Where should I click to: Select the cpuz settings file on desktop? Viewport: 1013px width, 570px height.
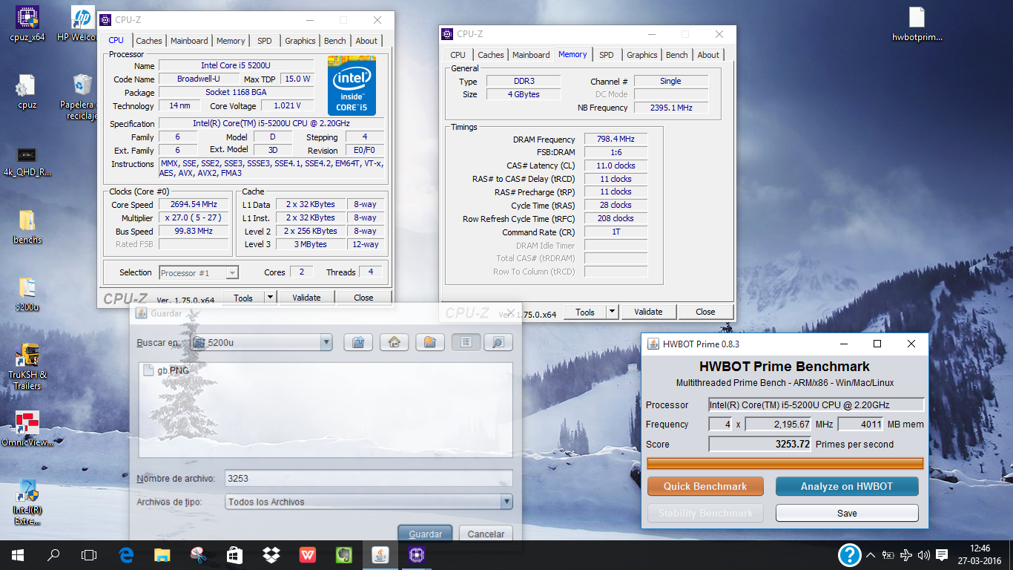[27, 92]
